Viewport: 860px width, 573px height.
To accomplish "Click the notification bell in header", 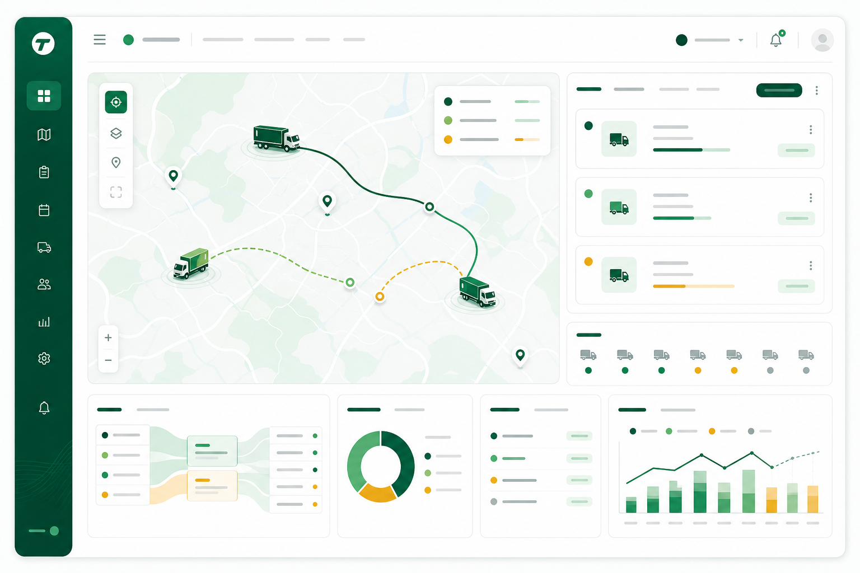I will (x=776, y=40).
